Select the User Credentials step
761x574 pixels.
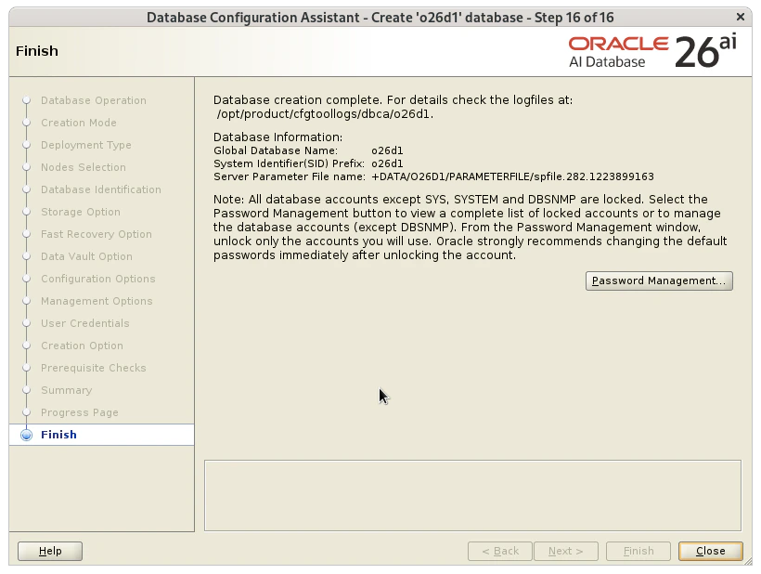(85, 323)
